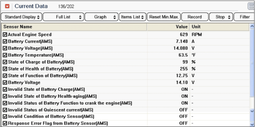Viewport: 255px width, 127px height.
Task: Click the Filter button
Action: coord(244,17)
